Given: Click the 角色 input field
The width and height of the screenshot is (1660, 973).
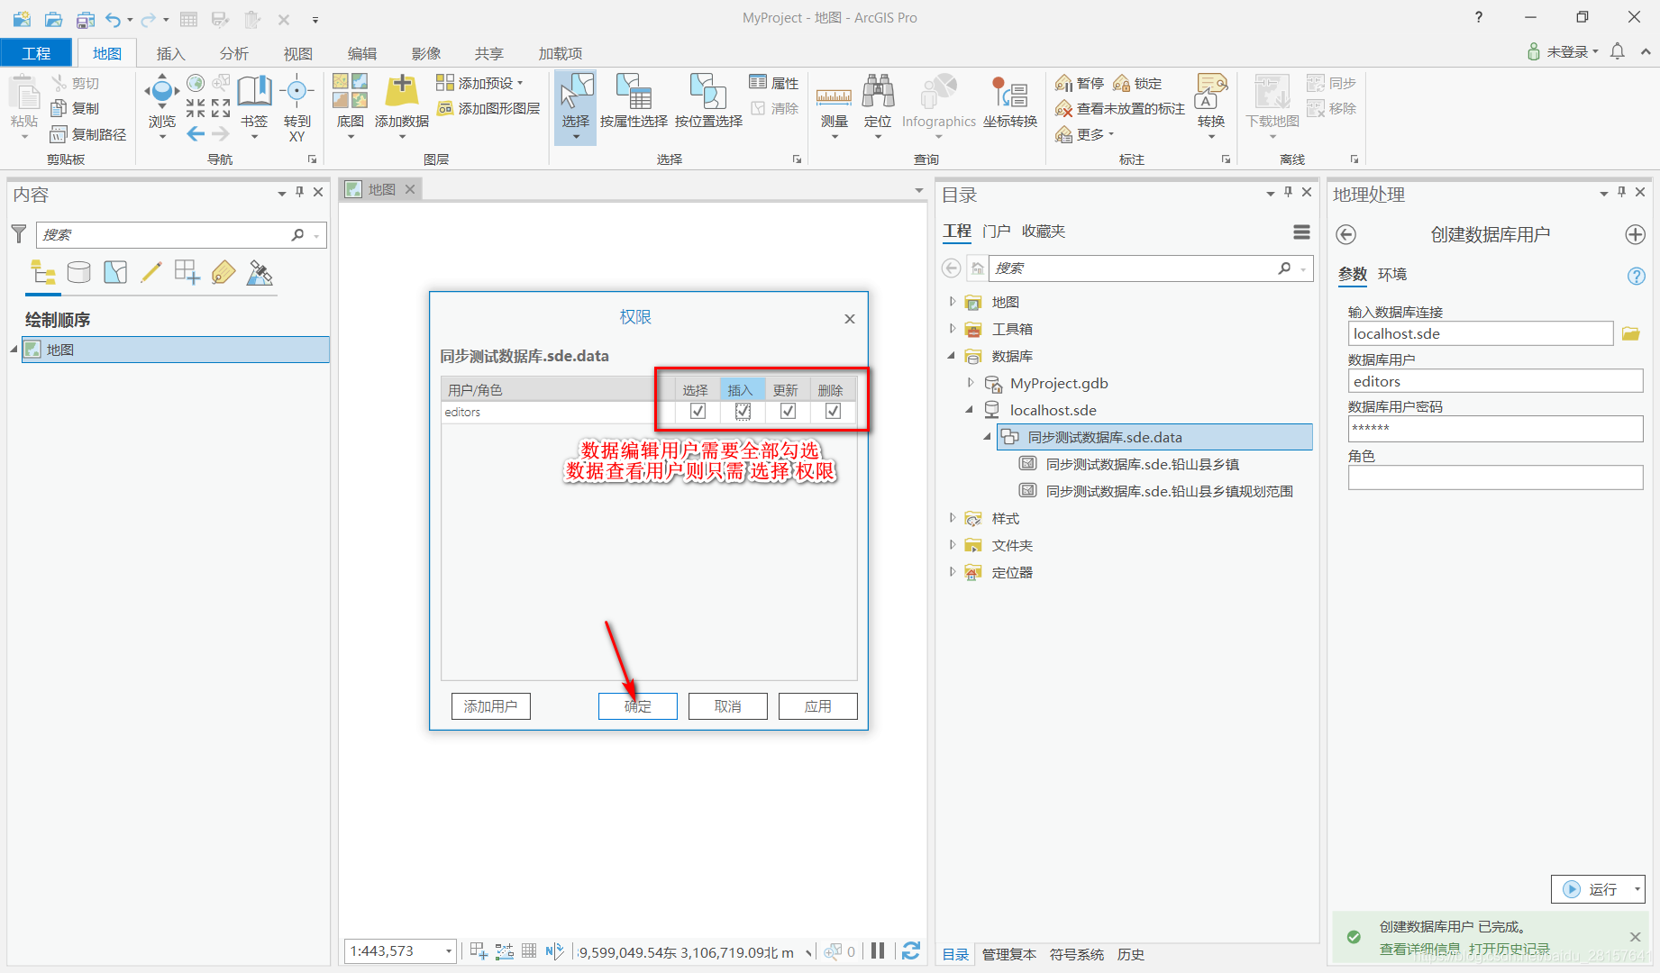Looking at the screenshot, I should pos(1496,477).
